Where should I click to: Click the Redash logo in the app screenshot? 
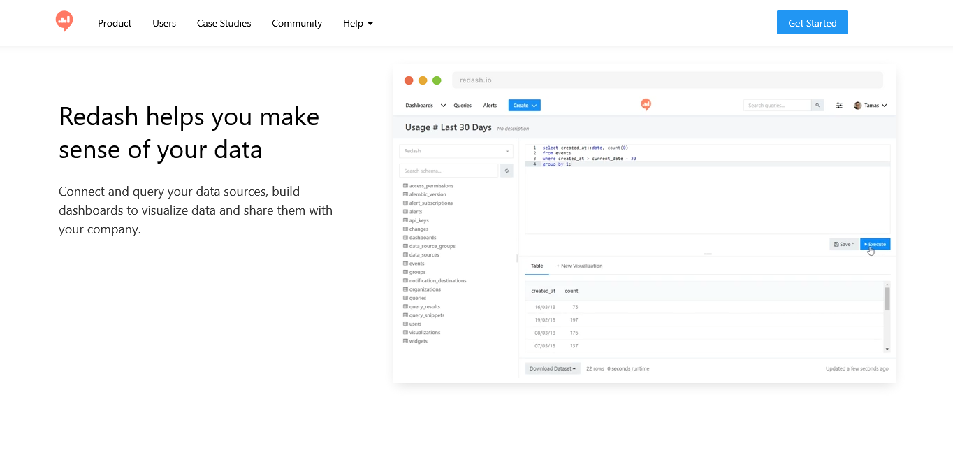[646, 105]
